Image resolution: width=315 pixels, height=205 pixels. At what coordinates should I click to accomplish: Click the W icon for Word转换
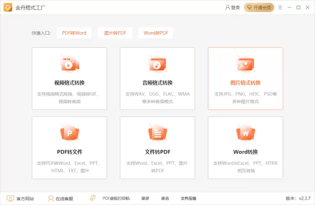(x=246, y=133)
